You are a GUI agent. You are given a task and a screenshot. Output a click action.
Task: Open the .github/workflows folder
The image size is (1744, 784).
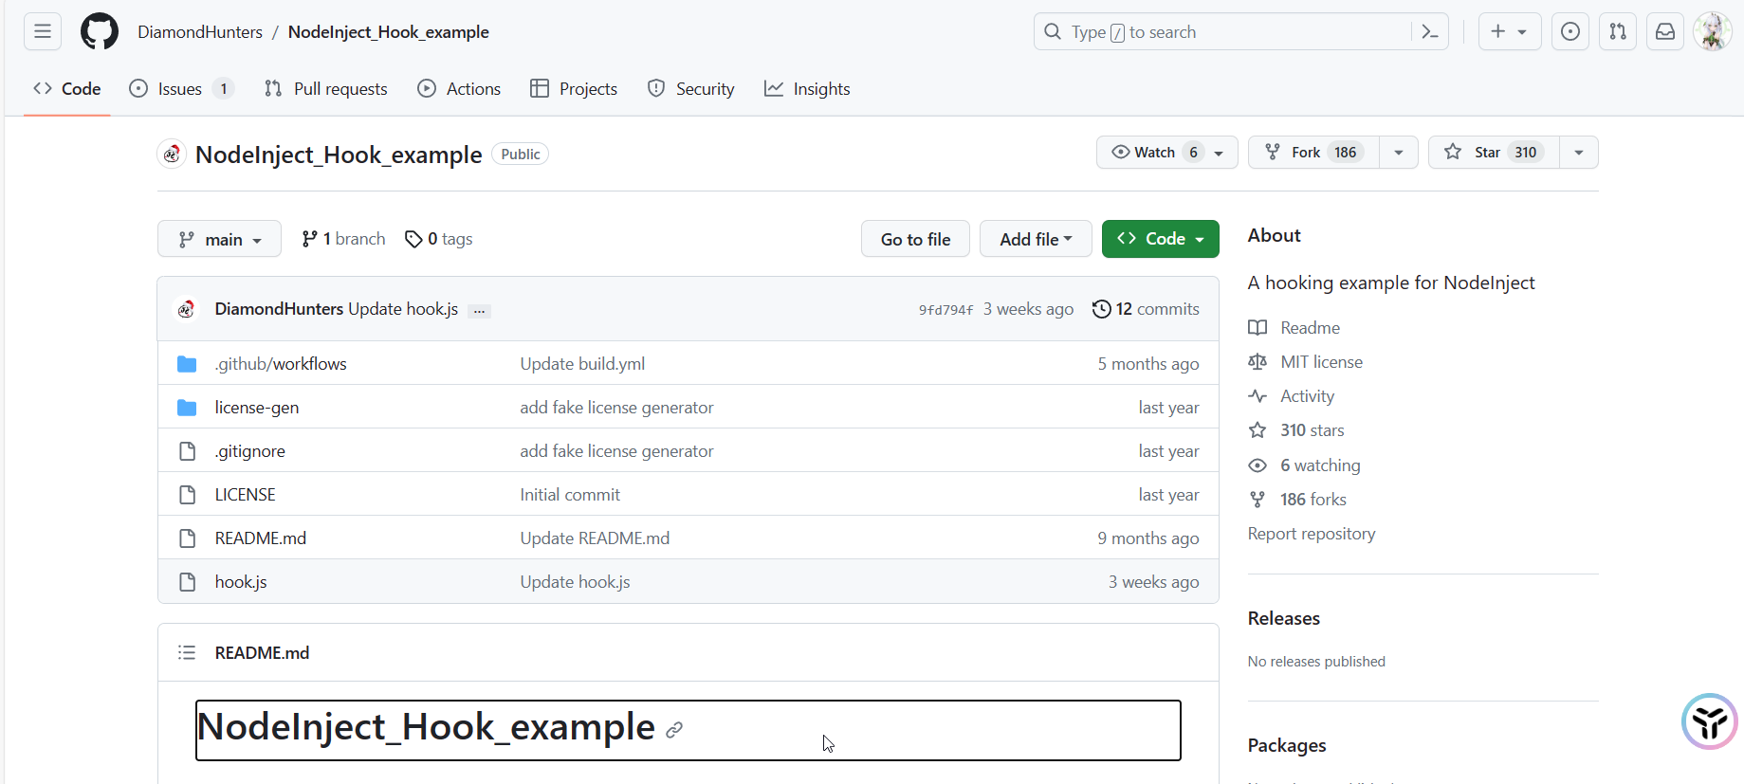click(x=281, y=364)
